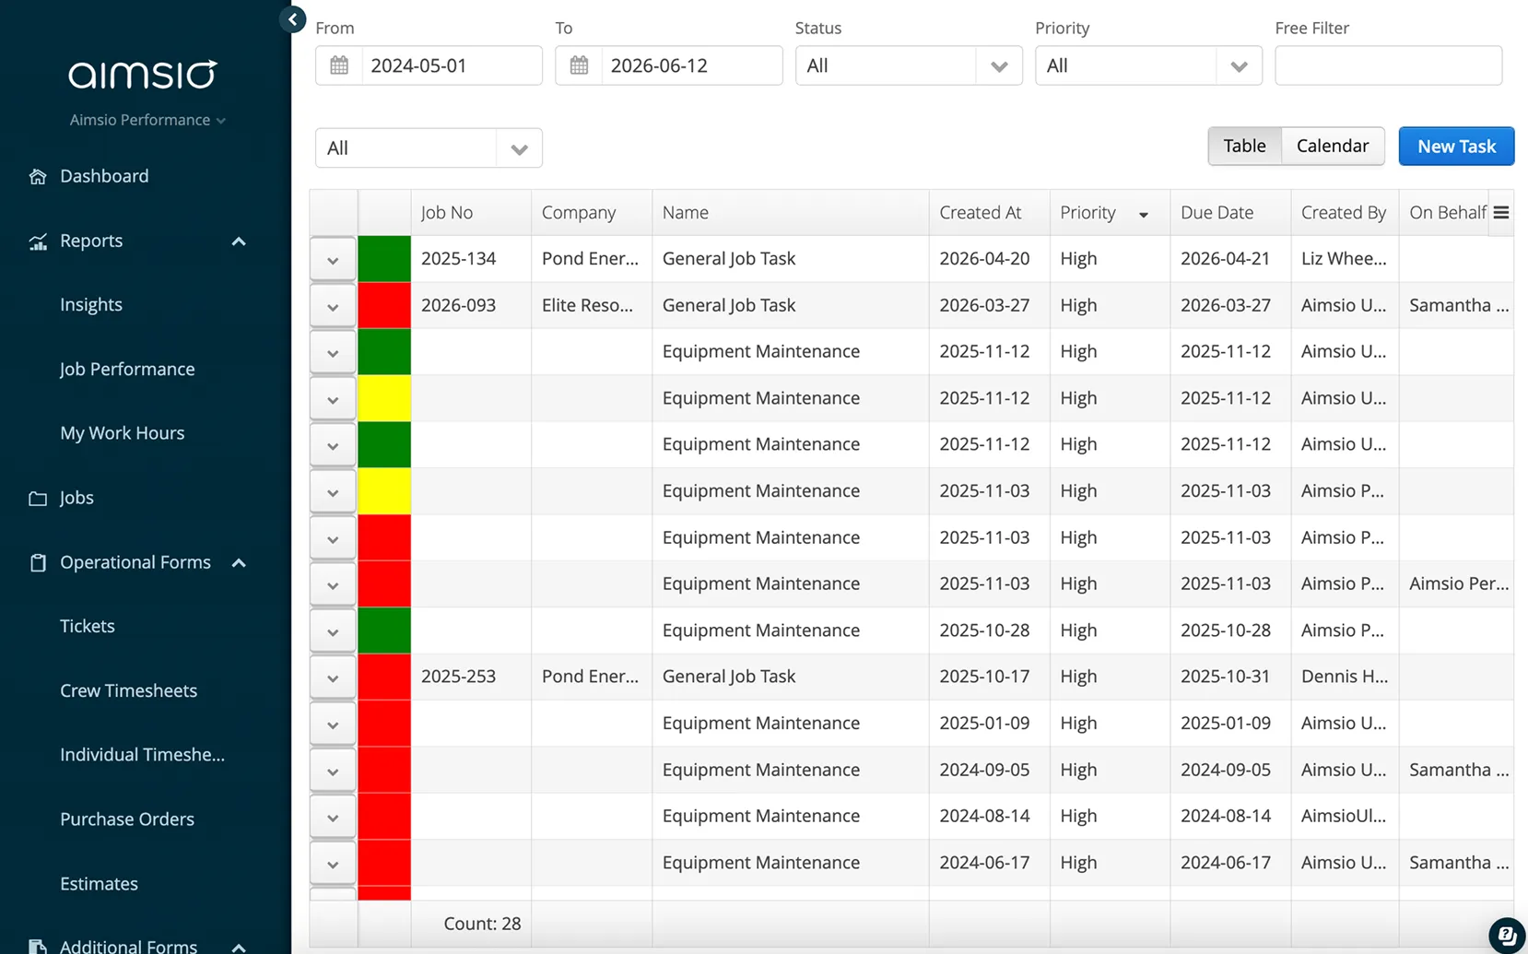Click job number 2025-134
Viewport: 1528px width, 954px height.
[x=459, y=259]
